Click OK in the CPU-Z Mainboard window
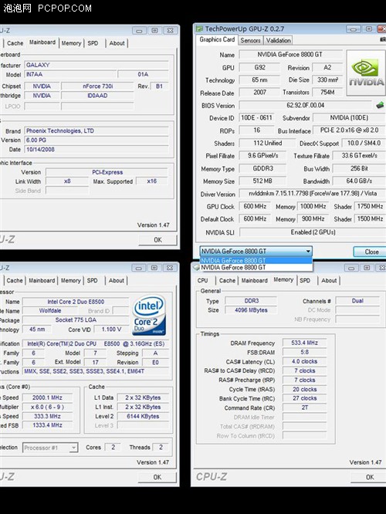 click(157, 240)
